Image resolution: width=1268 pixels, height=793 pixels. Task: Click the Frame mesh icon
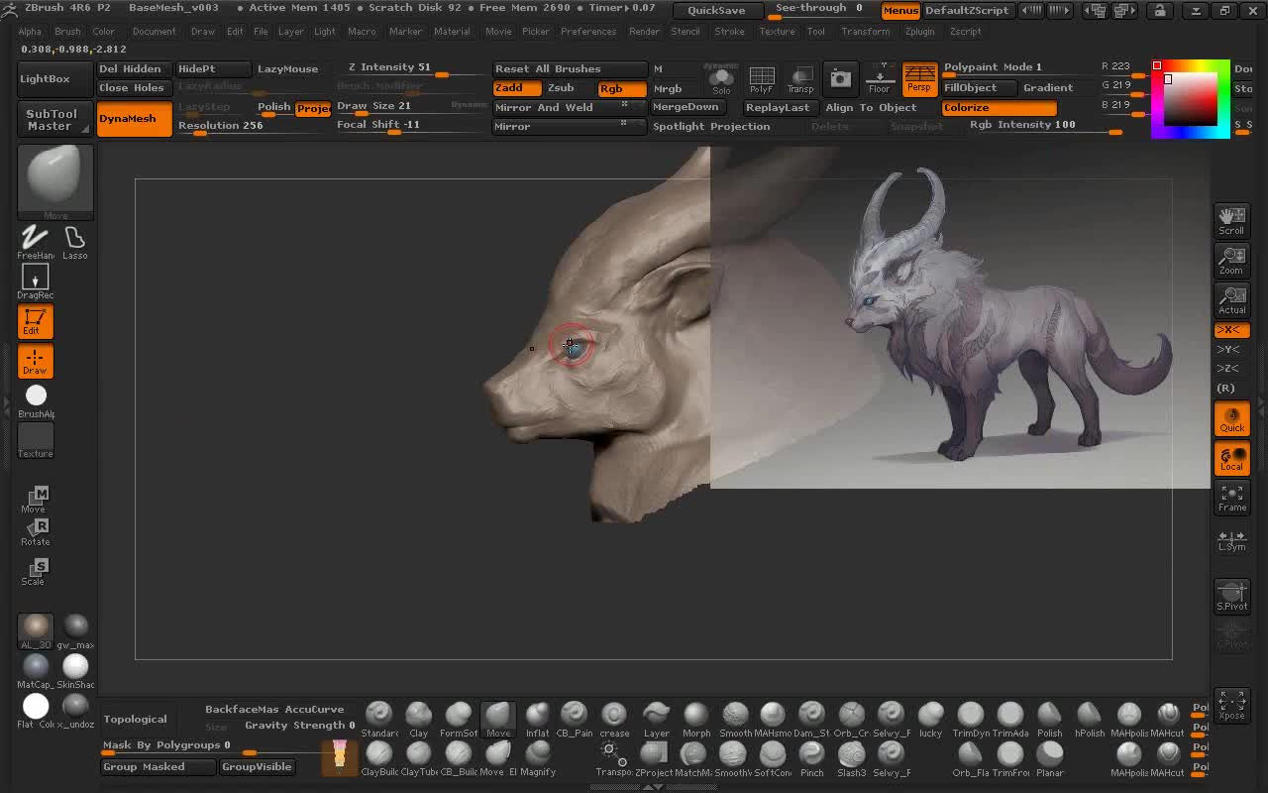coord(1231,498)
